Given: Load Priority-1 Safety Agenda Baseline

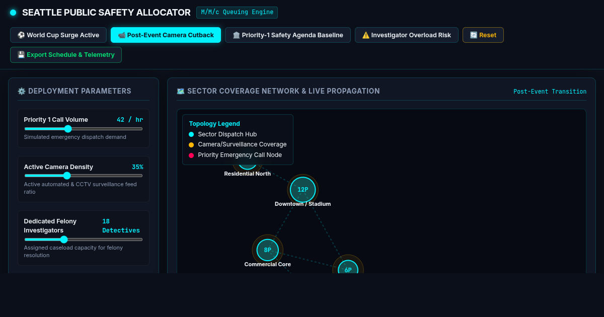Looking at the screenshot, I should 288,35.
